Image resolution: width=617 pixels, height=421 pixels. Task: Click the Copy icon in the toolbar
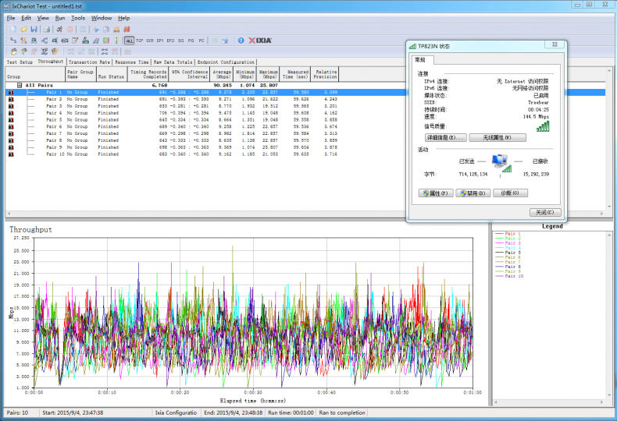coord(106,29)
